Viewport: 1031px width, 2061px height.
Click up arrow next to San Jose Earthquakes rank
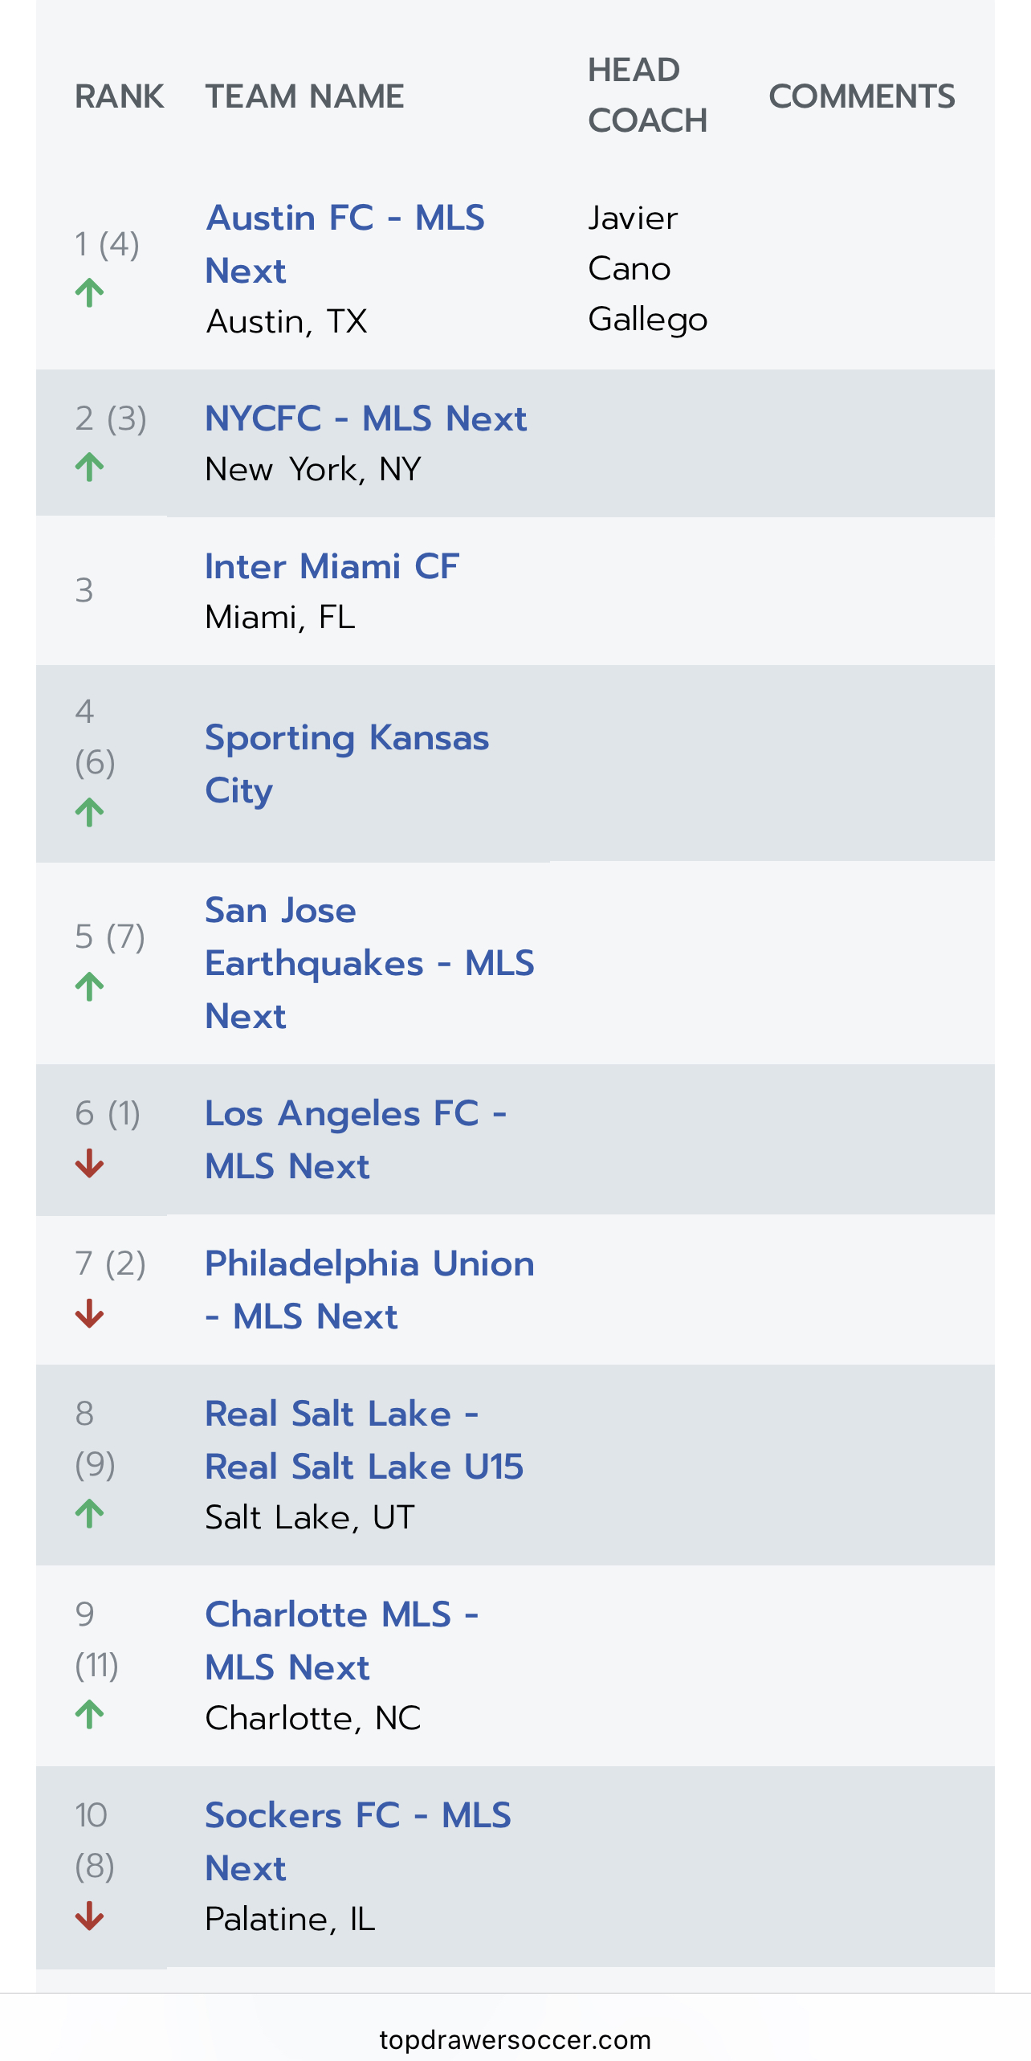pos(89,986)
